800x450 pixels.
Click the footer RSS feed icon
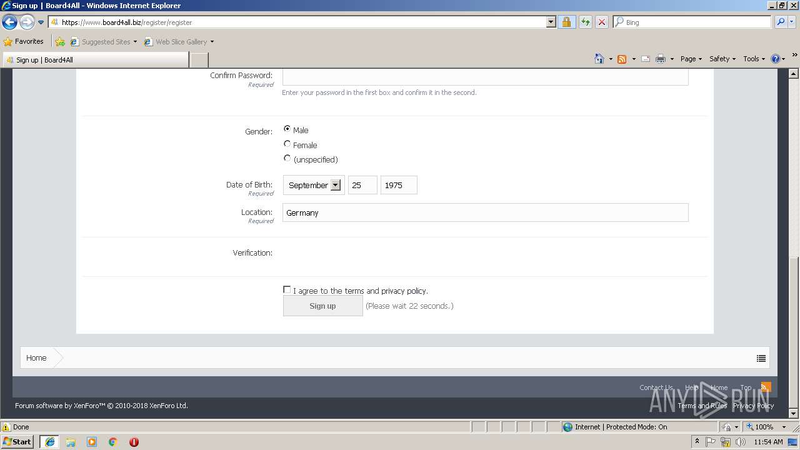[766, 387]
